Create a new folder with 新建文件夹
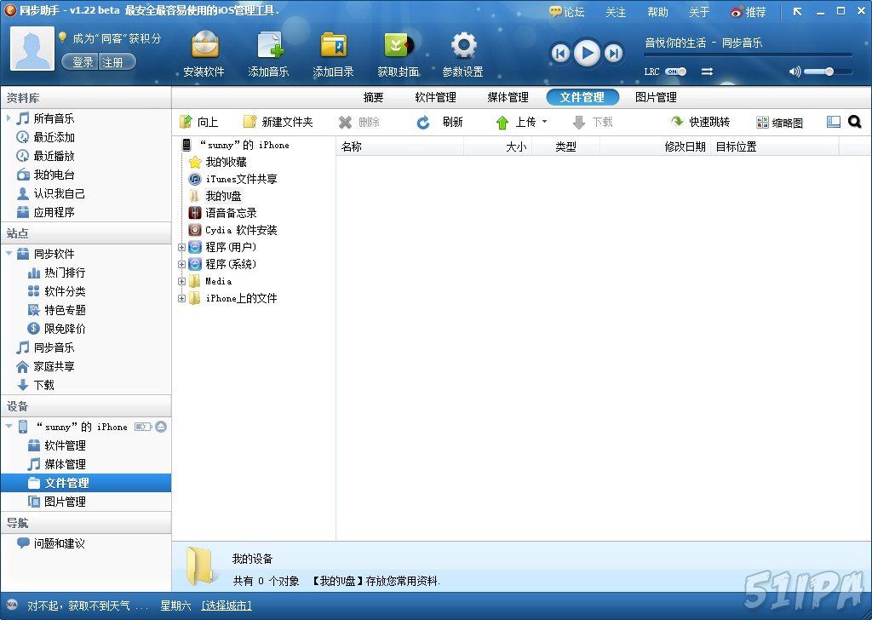872x620 pixels. click(281, 122)
